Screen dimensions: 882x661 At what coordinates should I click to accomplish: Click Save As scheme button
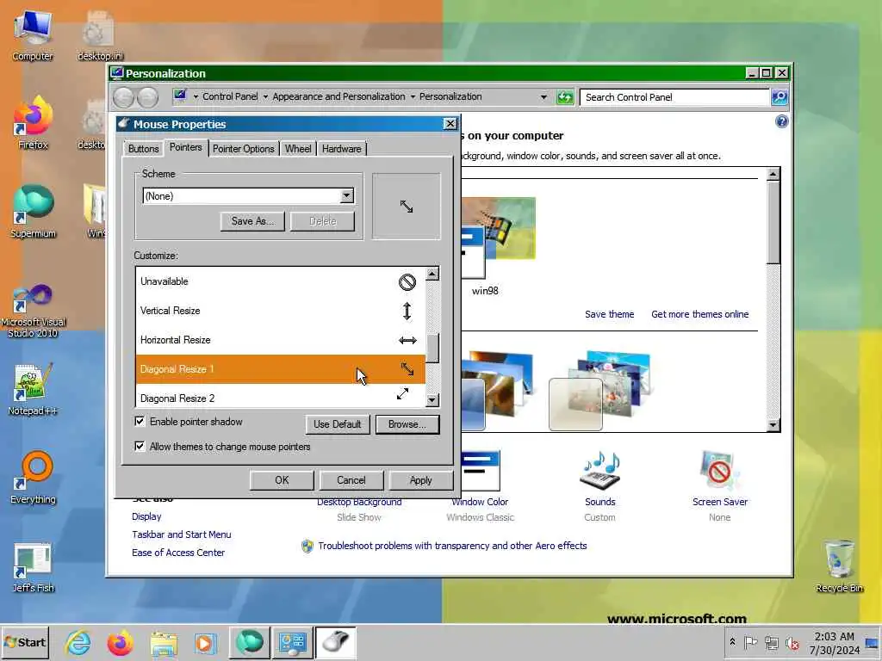[252, 221]
